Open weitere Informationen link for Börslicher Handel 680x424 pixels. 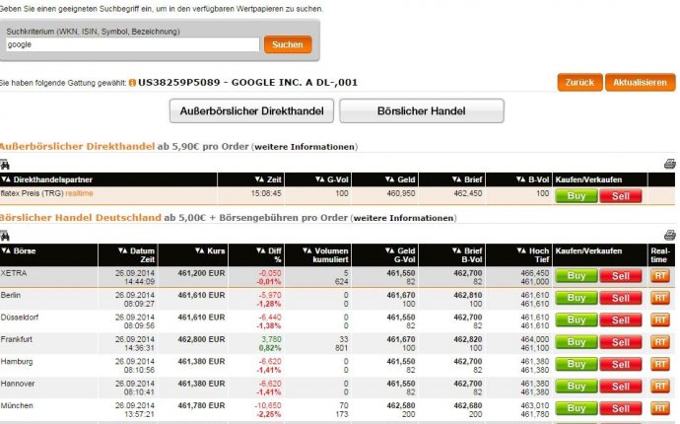pos(403,218)
